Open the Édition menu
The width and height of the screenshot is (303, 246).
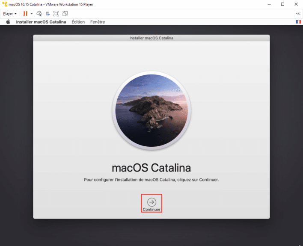pos(78,22)
